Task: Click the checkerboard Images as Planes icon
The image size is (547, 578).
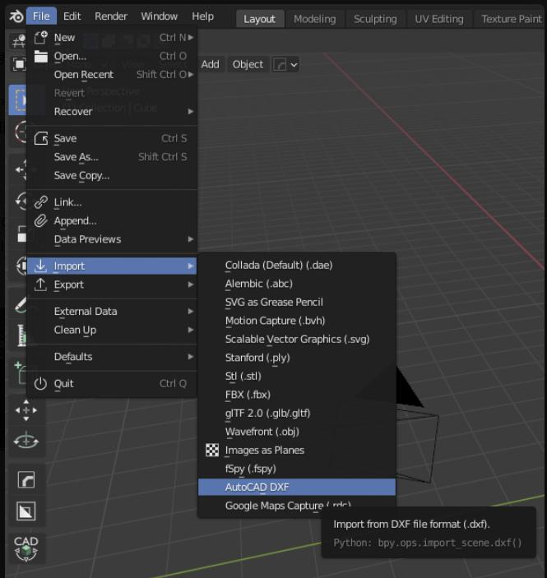Action: [212, 451]
